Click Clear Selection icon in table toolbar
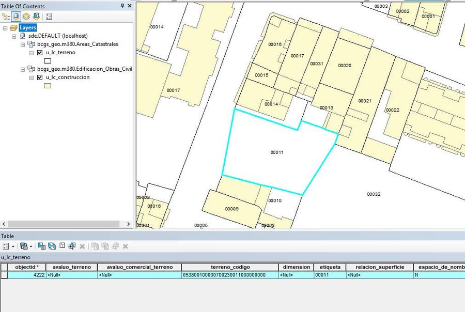This screenshot has width=465, height=312. (x=62, y=246)
